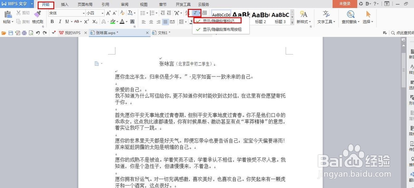Click the collapse ribbon icon in title bar

pyautogui.click(x=387, y=4)
